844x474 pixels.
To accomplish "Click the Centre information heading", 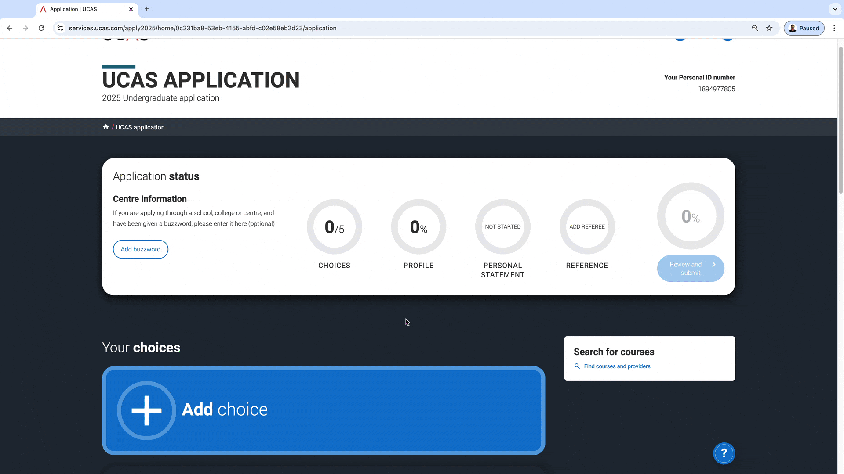I will coord(150,199).
